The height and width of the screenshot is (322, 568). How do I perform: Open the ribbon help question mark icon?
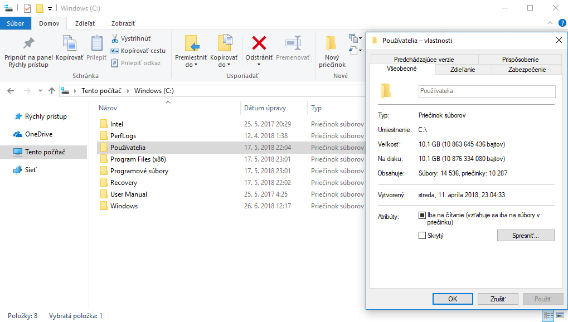pos(562,23)
